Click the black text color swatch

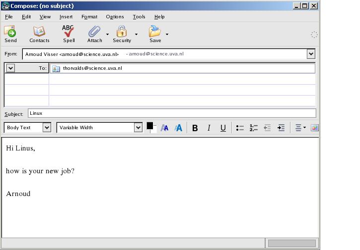point(150,126)
